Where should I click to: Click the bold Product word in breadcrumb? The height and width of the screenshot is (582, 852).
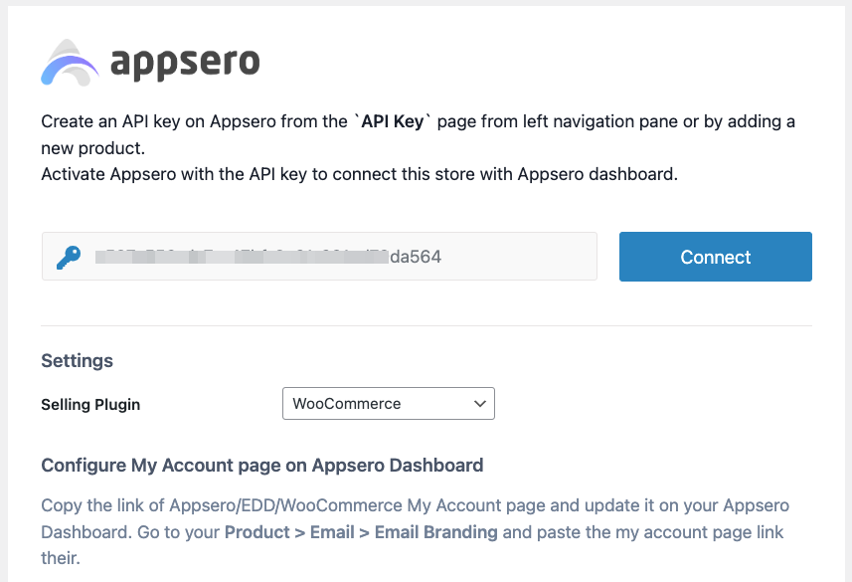coord(257,532)
